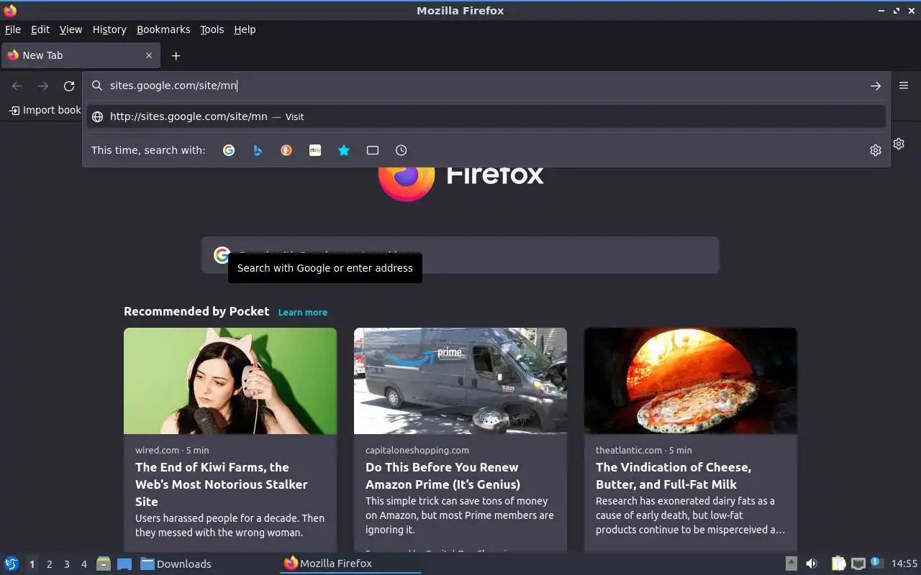The height and width of the screenshot is (575, 921).
Task: Open new tab page personalize gear
Action: 899,144
